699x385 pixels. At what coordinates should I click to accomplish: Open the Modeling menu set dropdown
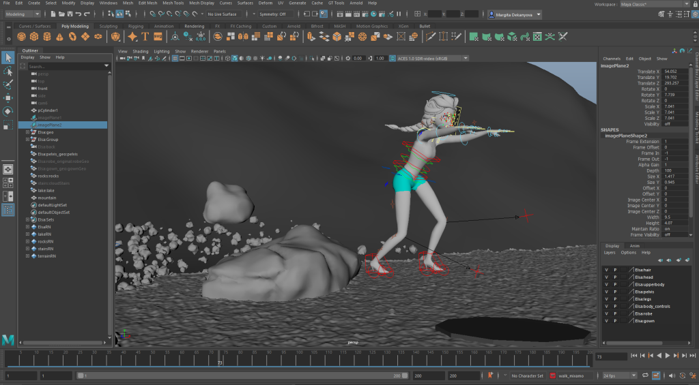23,14
